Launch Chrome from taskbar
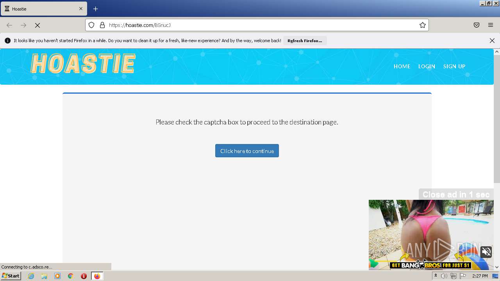The height and width of the screenshot is (281, 500). click(x=70, y=276)
